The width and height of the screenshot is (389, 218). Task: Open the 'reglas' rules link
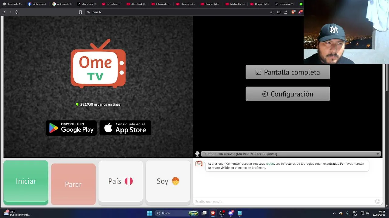pyautogui.click(x=270, y=163)
